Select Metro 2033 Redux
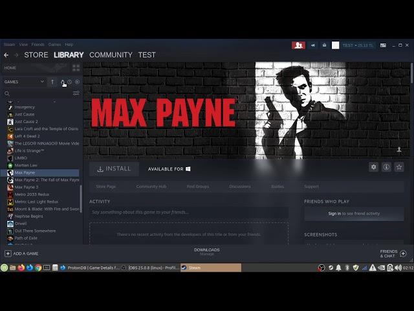This screenshot has height=311, width=414. (x=32, y=194)
